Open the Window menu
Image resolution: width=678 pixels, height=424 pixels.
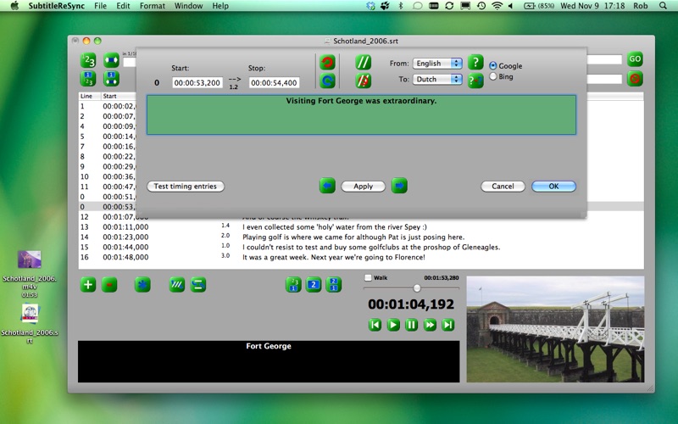click(188, 6)
